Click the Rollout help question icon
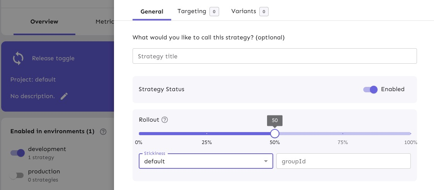The height and width of the screenshot is (190, 434). click(x=165, y=120)
